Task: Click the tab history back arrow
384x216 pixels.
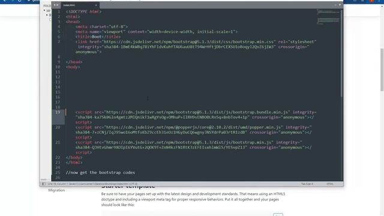Action: pos(55,5)
